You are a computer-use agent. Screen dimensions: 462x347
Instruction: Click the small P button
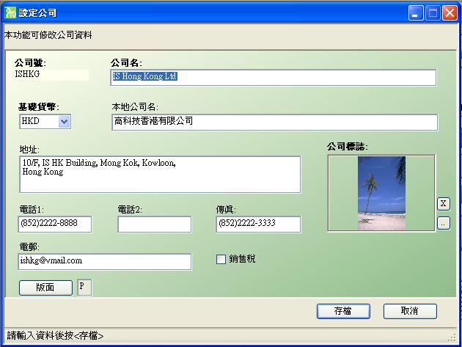84,287
